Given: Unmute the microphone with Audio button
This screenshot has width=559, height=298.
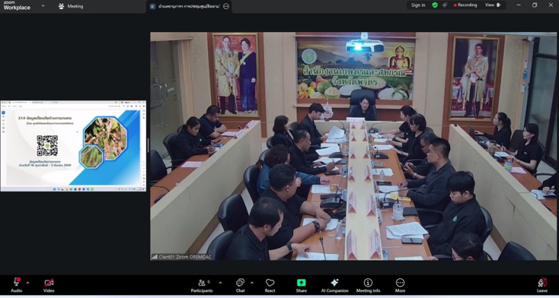Looking at the screenshot, I should point(16,283).
